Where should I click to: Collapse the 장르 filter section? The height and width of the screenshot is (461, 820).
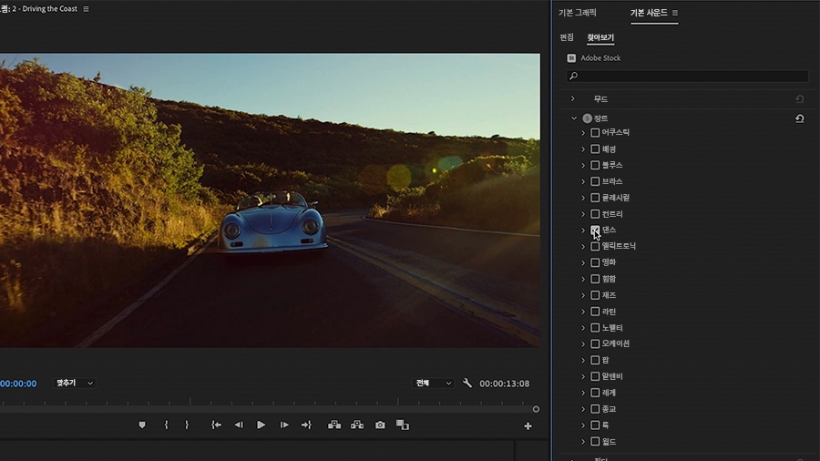point(573,118)
